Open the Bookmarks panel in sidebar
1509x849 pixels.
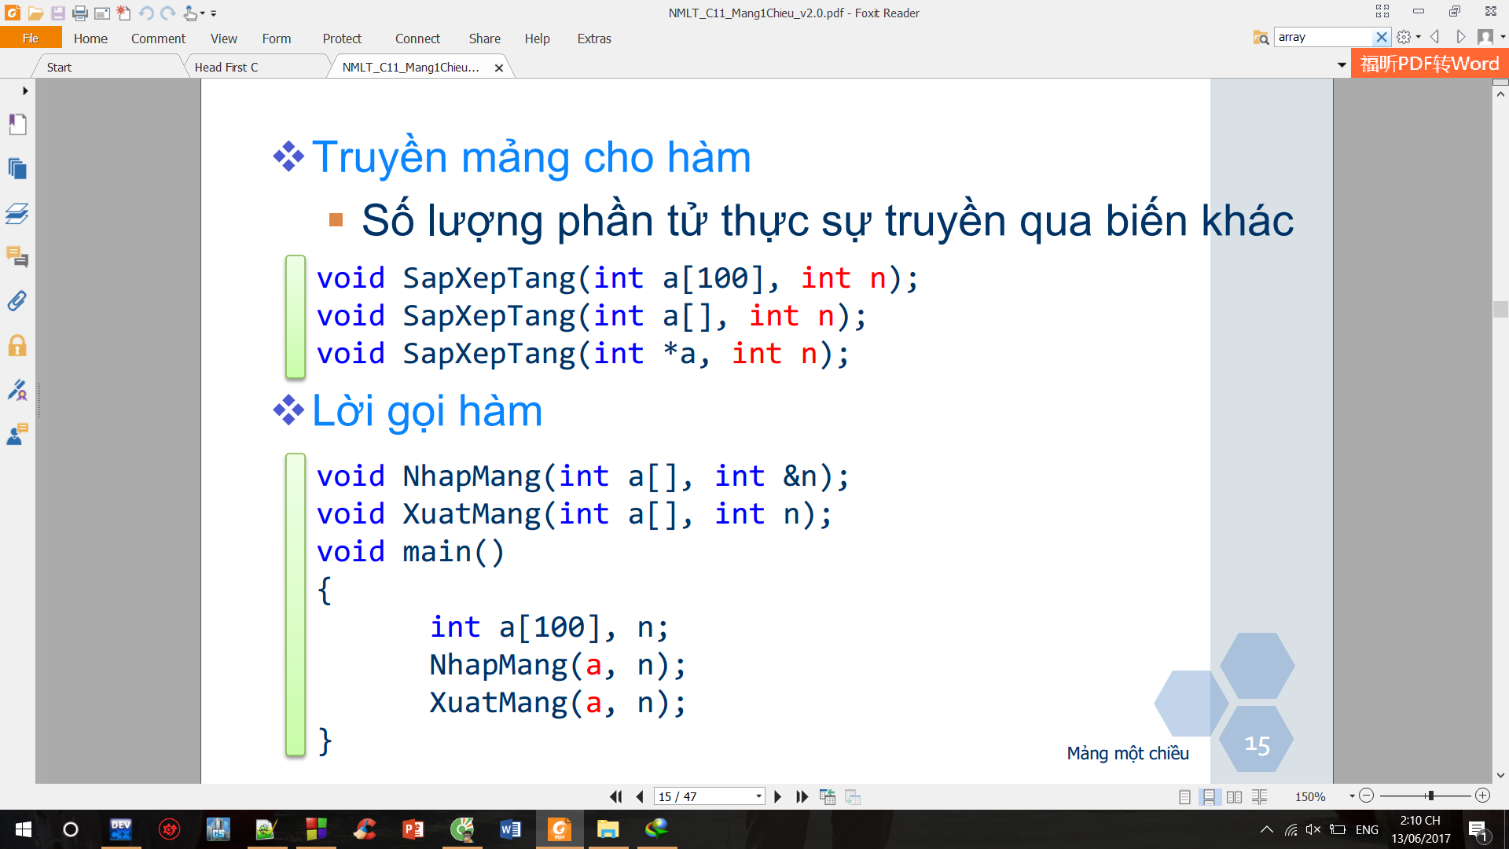(x=17, y=125)
